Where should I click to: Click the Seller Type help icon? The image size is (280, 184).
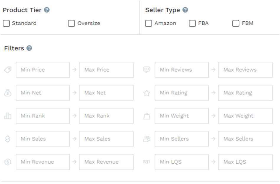pyautogui.click(x=185, y=10)
